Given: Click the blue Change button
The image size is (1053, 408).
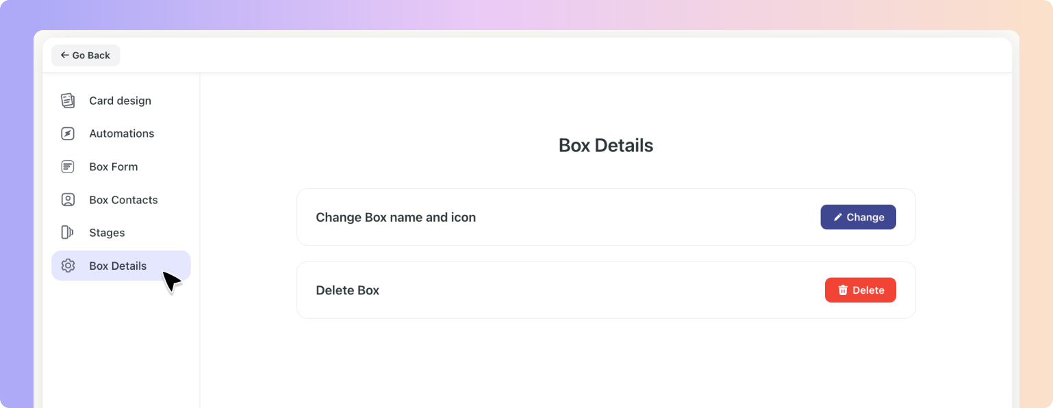Looking at the screenshot, I should coord(859,217).
